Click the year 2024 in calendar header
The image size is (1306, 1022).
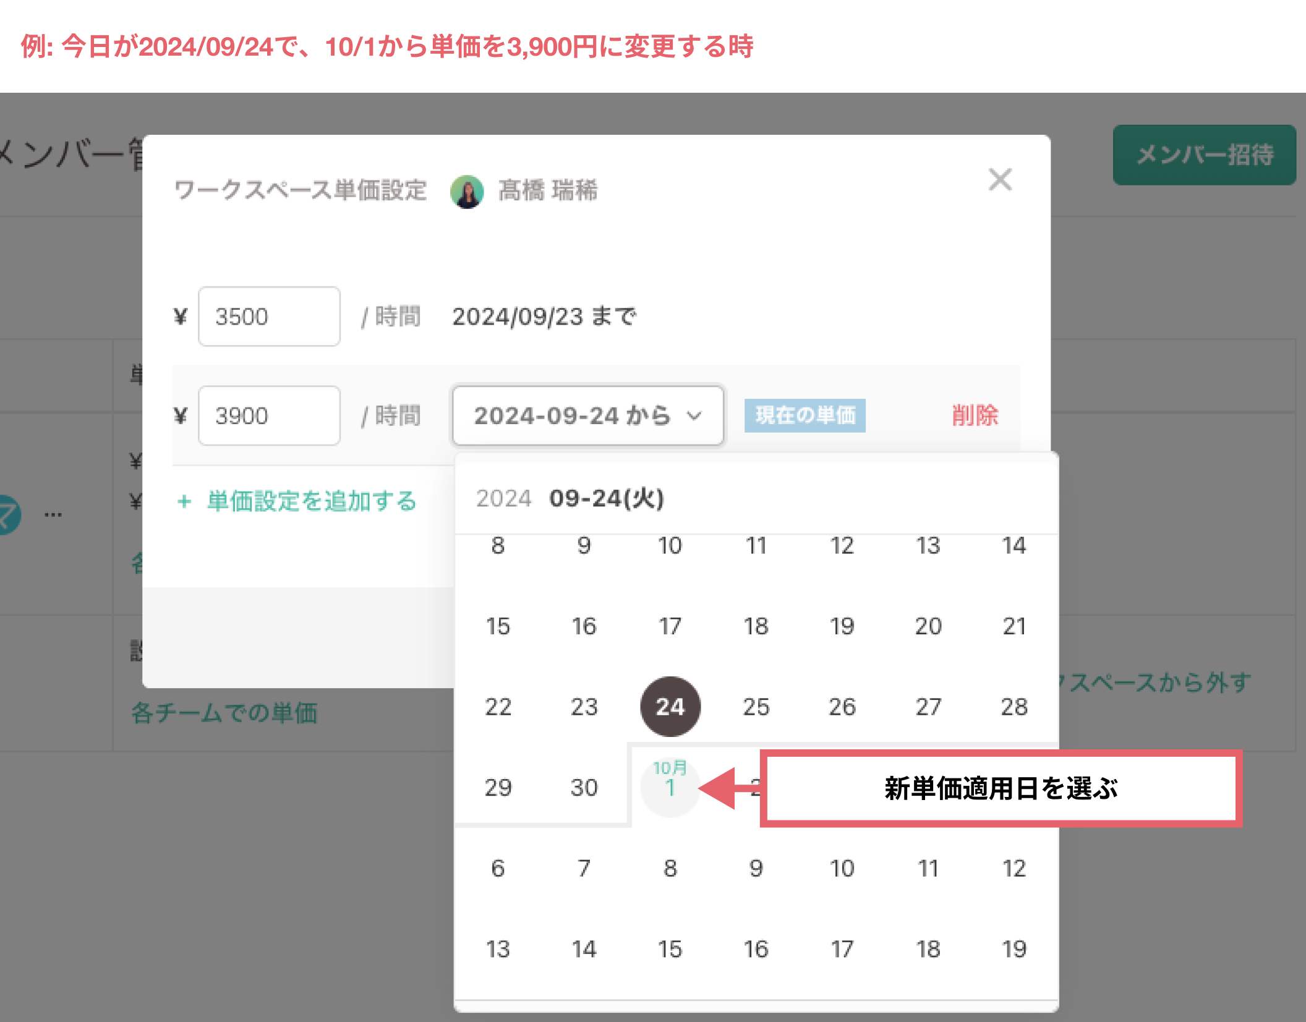(503, 498)
